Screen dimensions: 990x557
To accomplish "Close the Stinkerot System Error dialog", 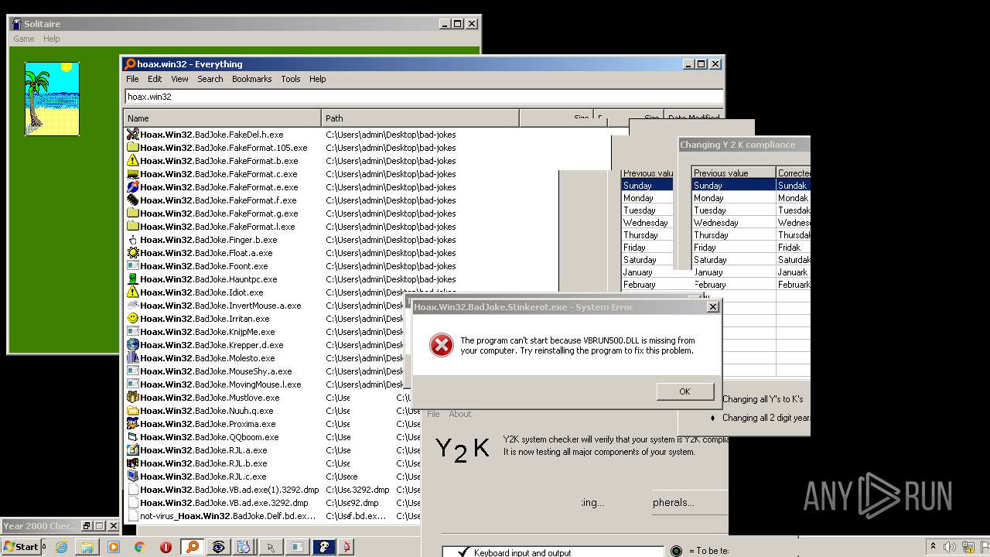I will coord(713,306).
